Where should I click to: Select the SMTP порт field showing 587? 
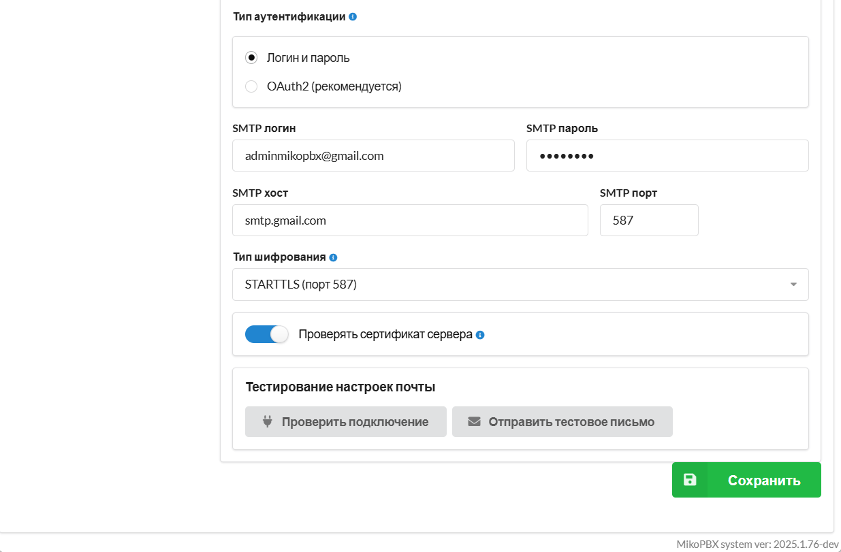(x=649, y=221)
